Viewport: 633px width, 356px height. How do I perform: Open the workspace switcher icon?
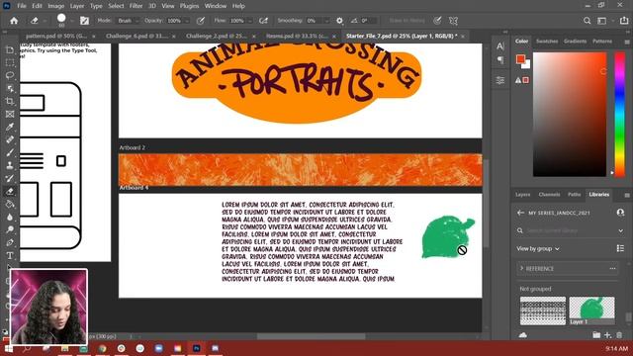point(602,21)
